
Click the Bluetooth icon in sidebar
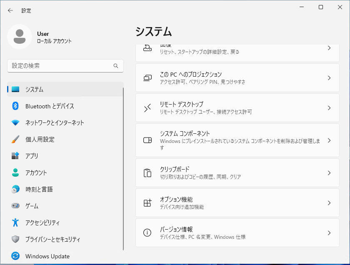click(15, 106)
